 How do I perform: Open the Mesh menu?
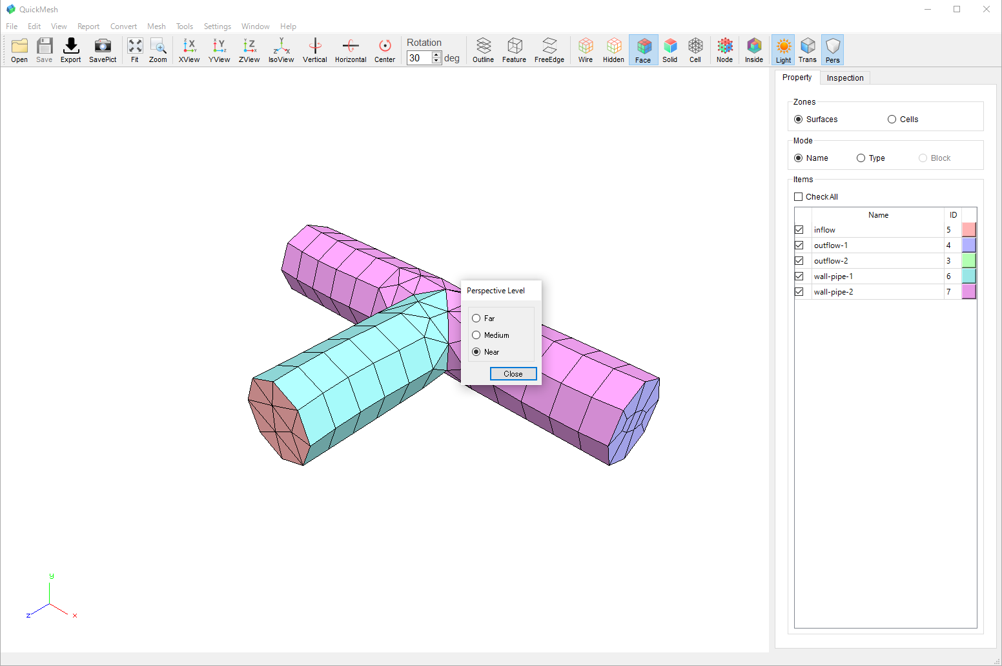156,26
